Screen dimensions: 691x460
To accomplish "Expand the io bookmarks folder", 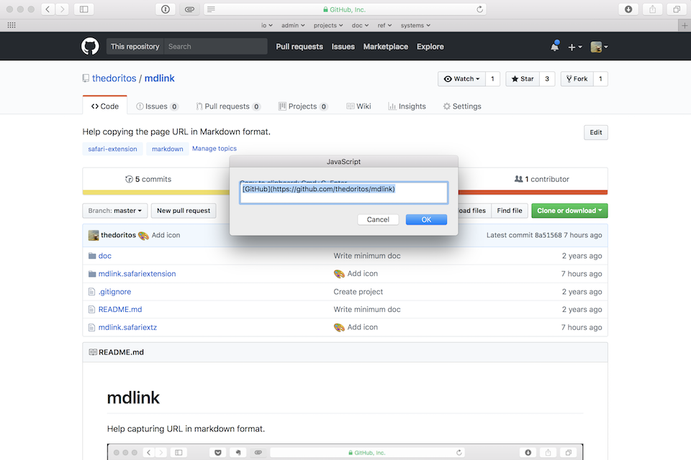I will [266, 26].
